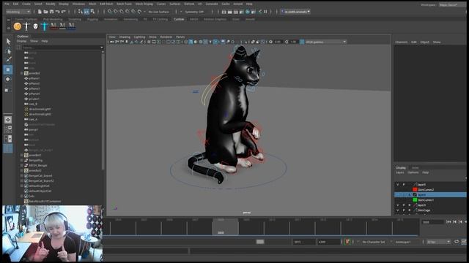469x263 pixels.
Task: Open the frame rate fps dropdown
Action: coord(438,242)
